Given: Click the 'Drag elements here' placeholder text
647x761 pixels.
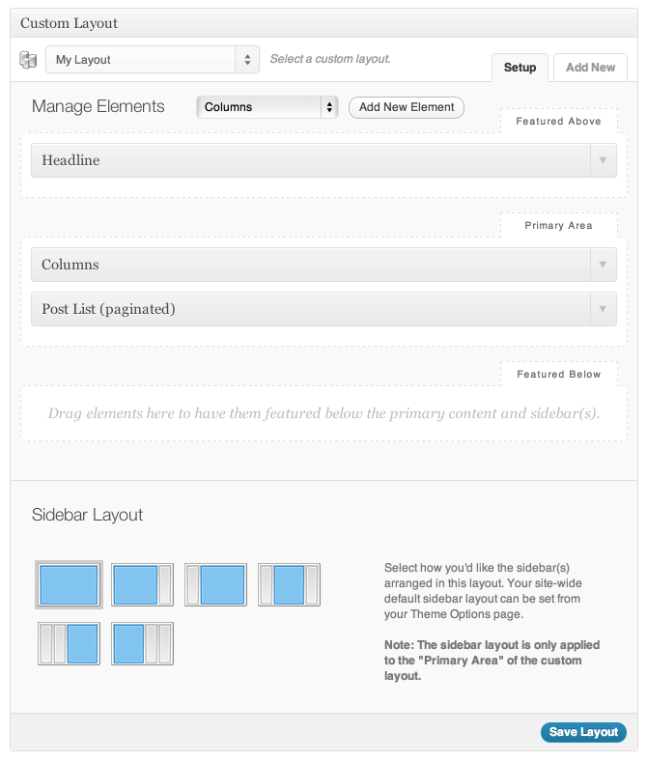Looking at the screenshot, I should pos(323,413).
